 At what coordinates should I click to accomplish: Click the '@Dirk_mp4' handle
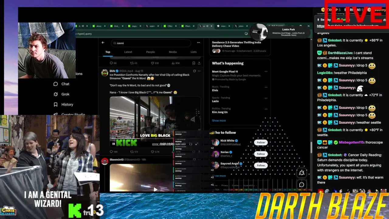(126, 71)
